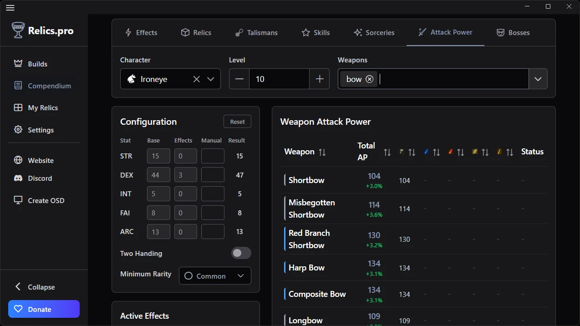
Task: Click the Donate button
Action: [44, 309]
